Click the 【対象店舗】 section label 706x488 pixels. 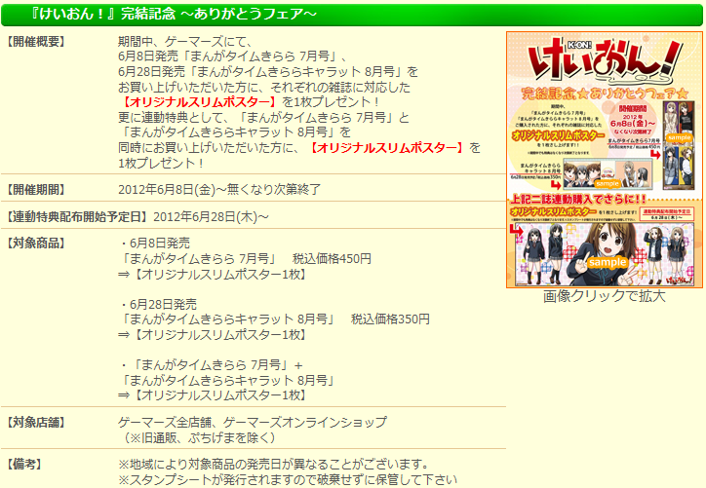[x=37, y=422]
